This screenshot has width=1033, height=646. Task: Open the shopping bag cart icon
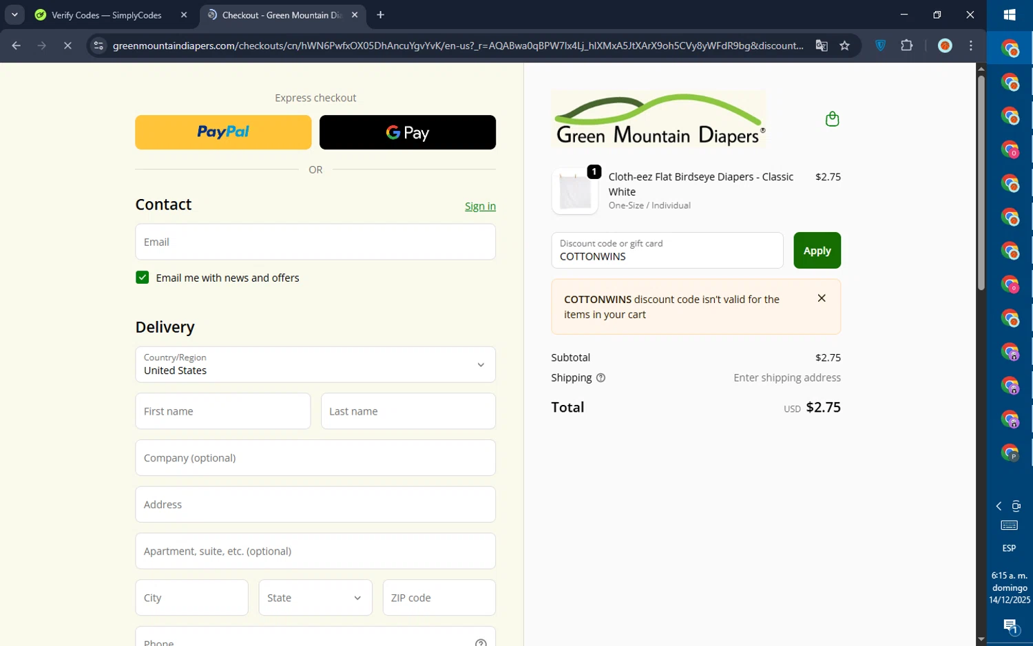tap(832, 119)
